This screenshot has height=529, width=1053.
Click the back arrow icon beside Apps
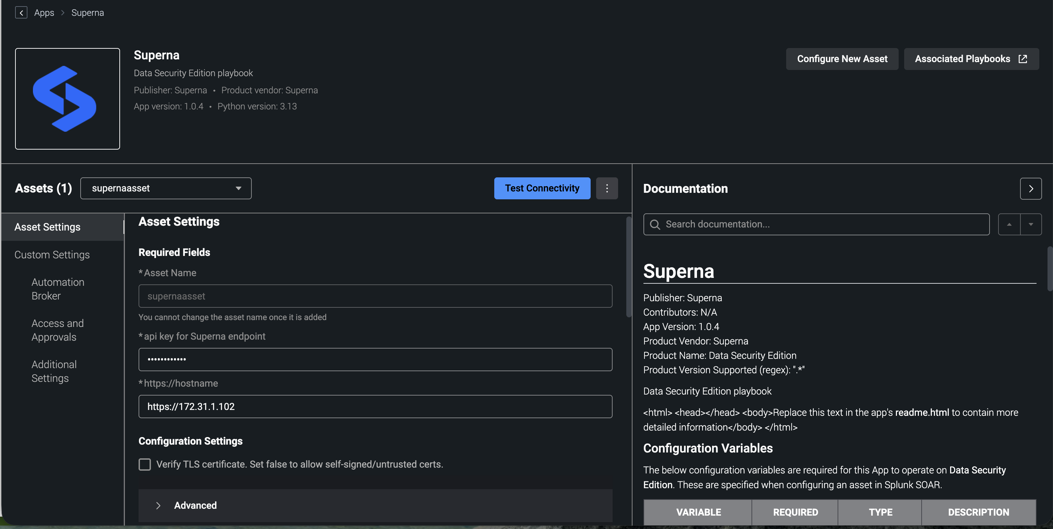[21, 13]
